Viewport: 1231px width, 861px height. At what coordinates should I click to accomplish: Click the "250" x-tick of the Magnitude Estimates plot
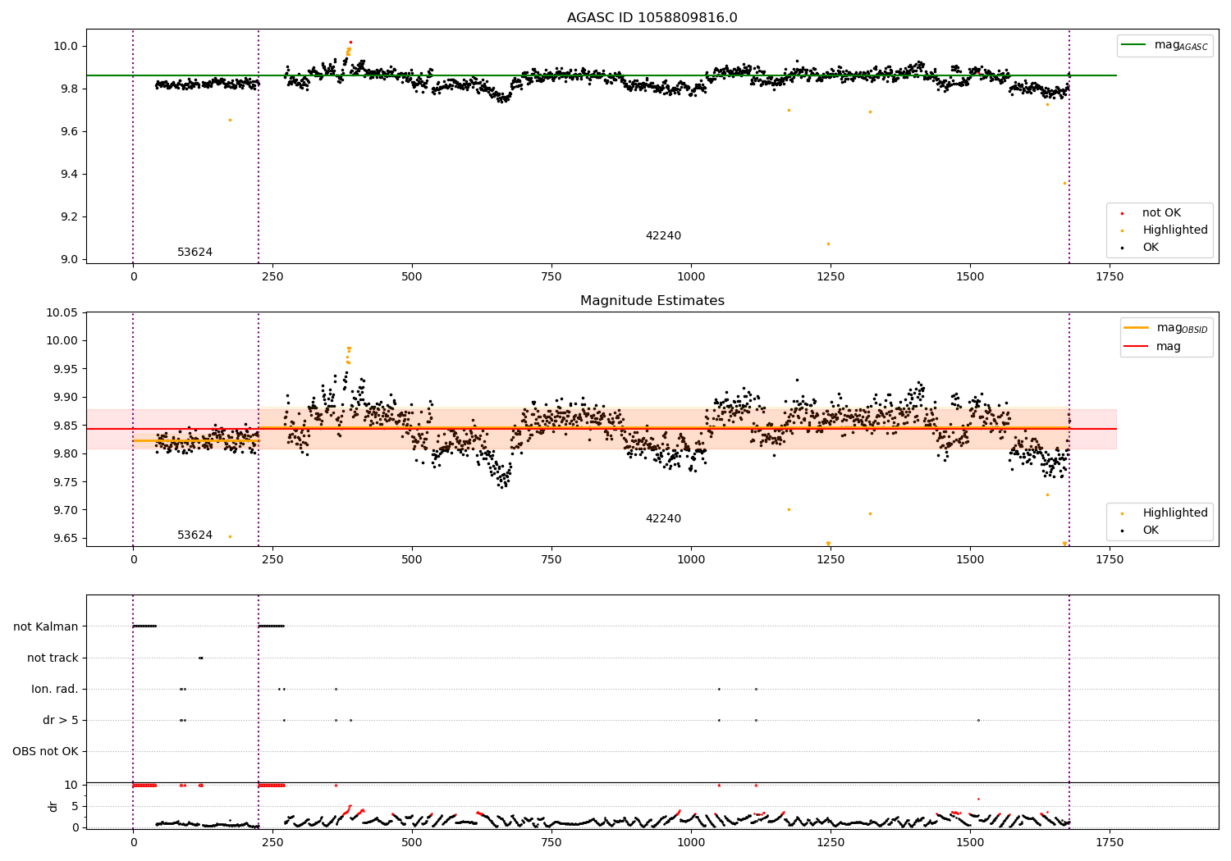click(x=272, y=560)
